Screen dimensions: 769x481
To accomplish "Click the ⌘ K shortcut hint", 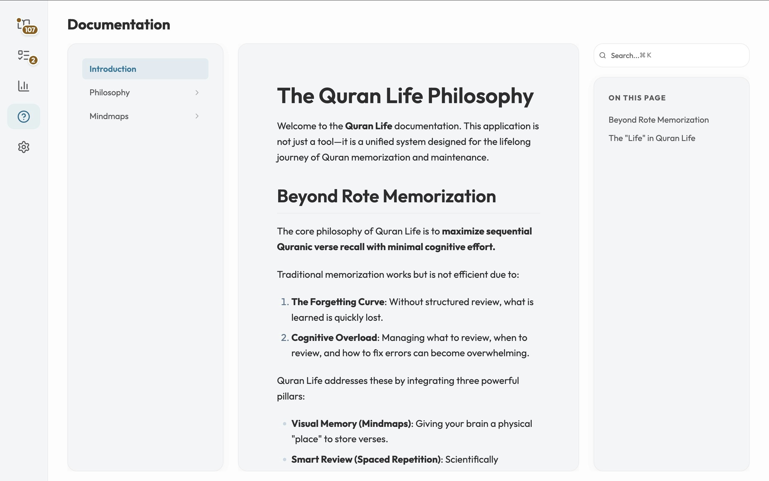I will 645,55.
